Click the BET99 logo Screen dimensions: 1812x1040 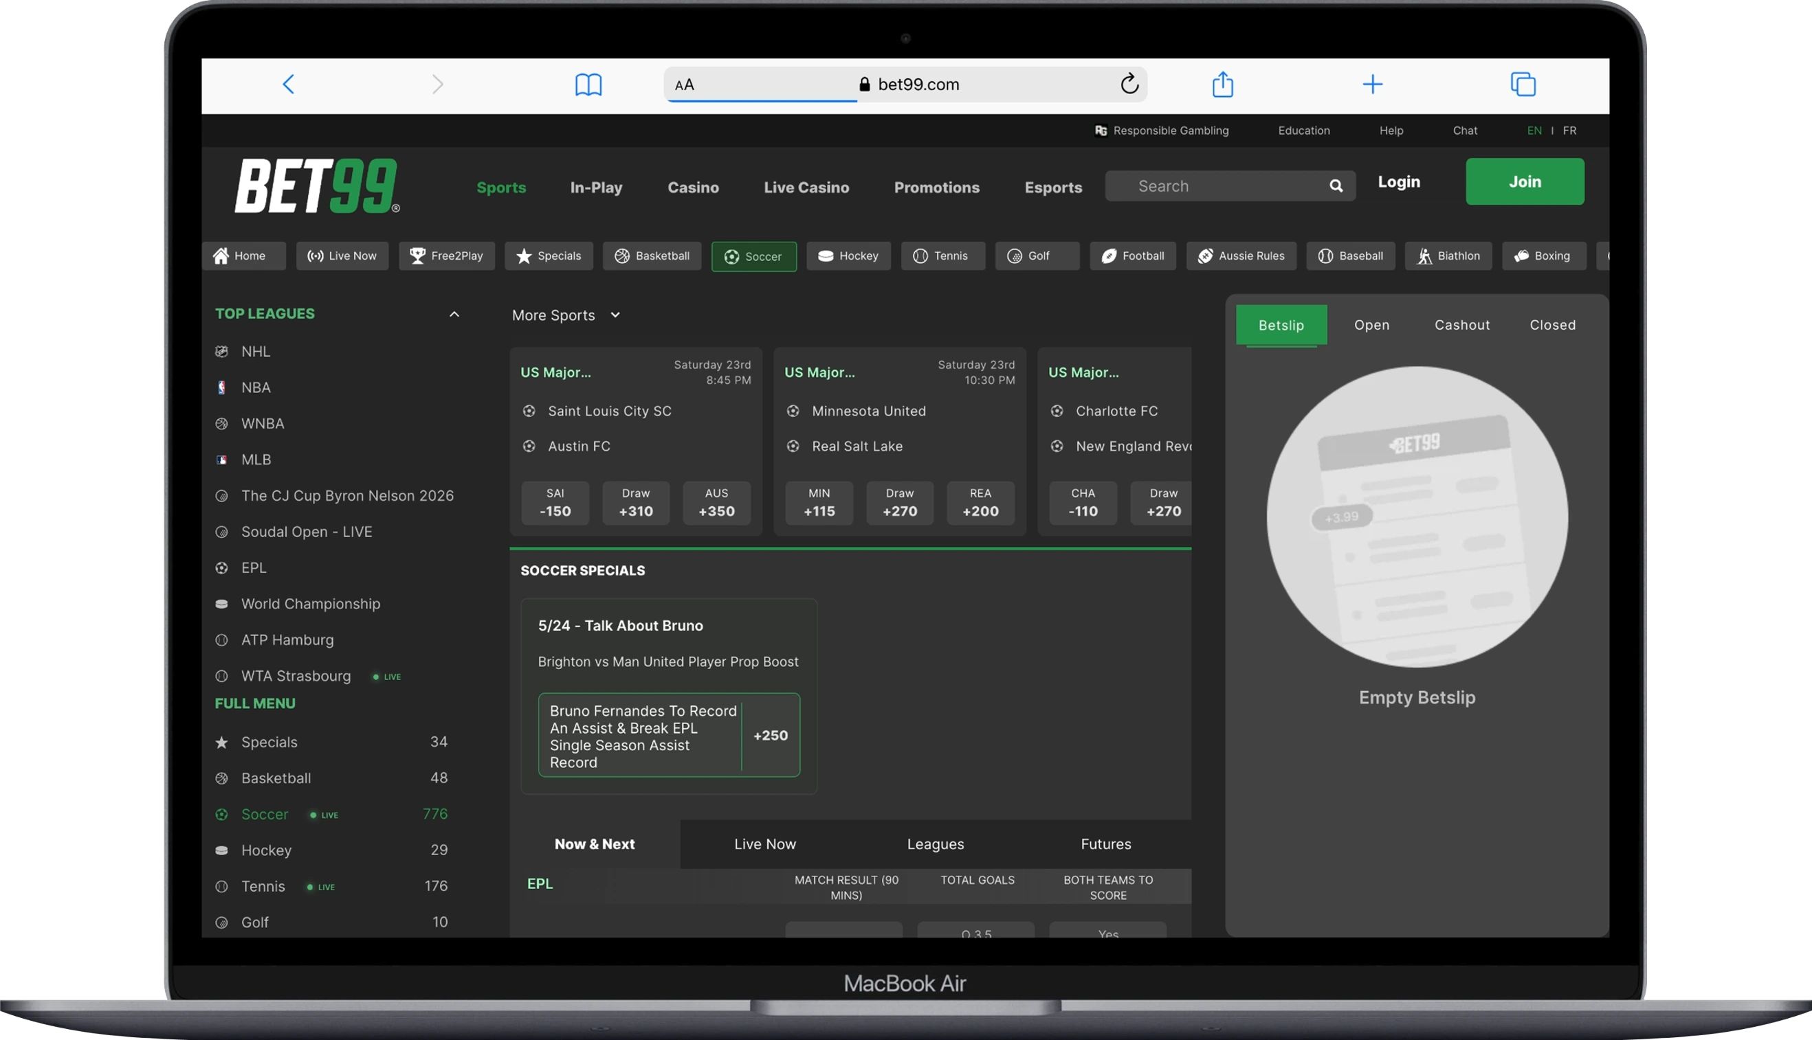coord(318,185)
